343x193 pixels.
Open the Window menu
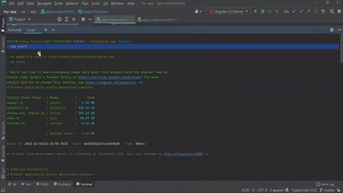(x=117, y=4)
